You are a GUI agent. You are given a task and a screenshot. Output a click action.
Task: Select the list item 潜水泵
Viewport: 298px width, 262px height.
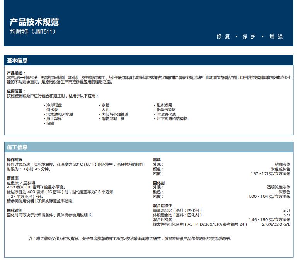pyautogui.click(x=52, y=110)
